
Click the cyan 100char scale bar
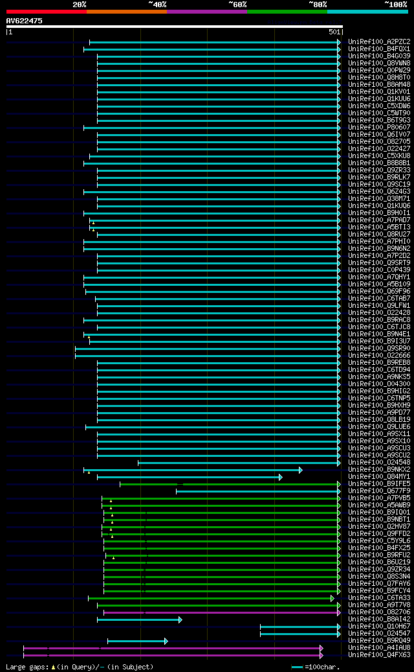(298, 667)
